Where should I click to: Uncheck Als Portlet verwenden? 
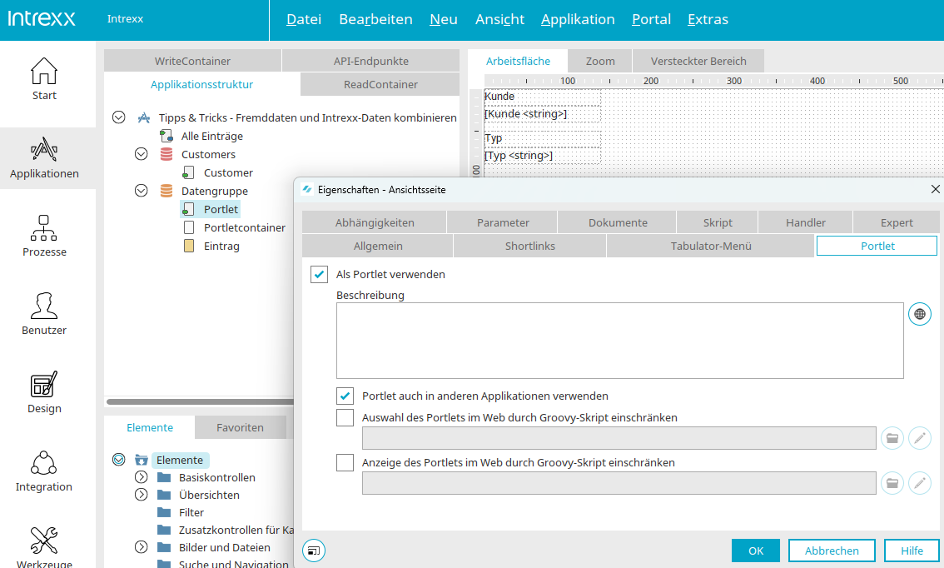pyautogui.click(x=319, y=274)
